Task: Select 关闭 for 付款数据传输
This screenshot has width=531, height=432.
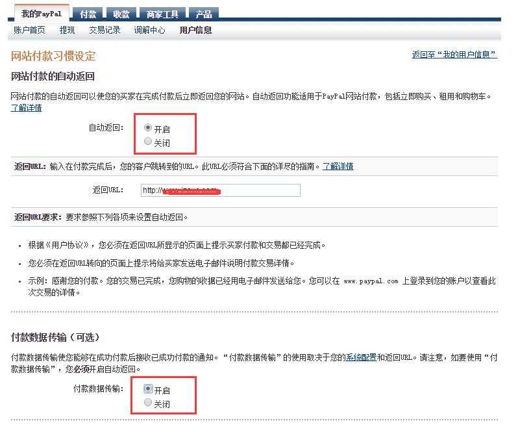Action: [147, 401]
